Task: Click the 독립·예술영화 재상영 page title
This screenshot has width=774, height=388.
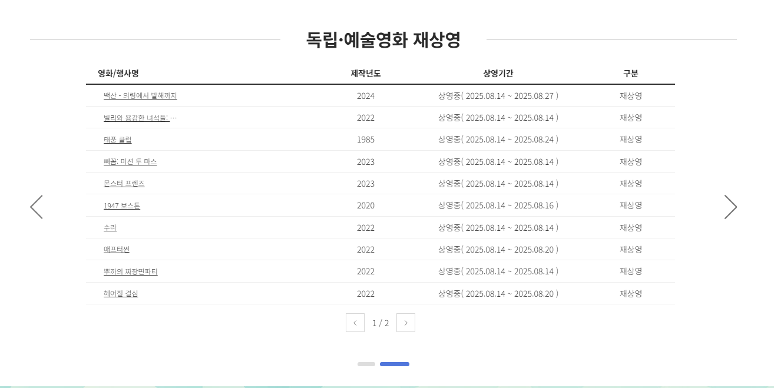Action: pyautogui.click(x=383, y=40)
